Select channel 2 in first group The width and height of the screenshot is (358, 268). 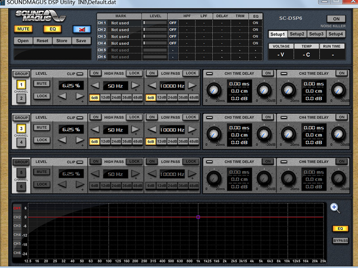click(21, 98)
